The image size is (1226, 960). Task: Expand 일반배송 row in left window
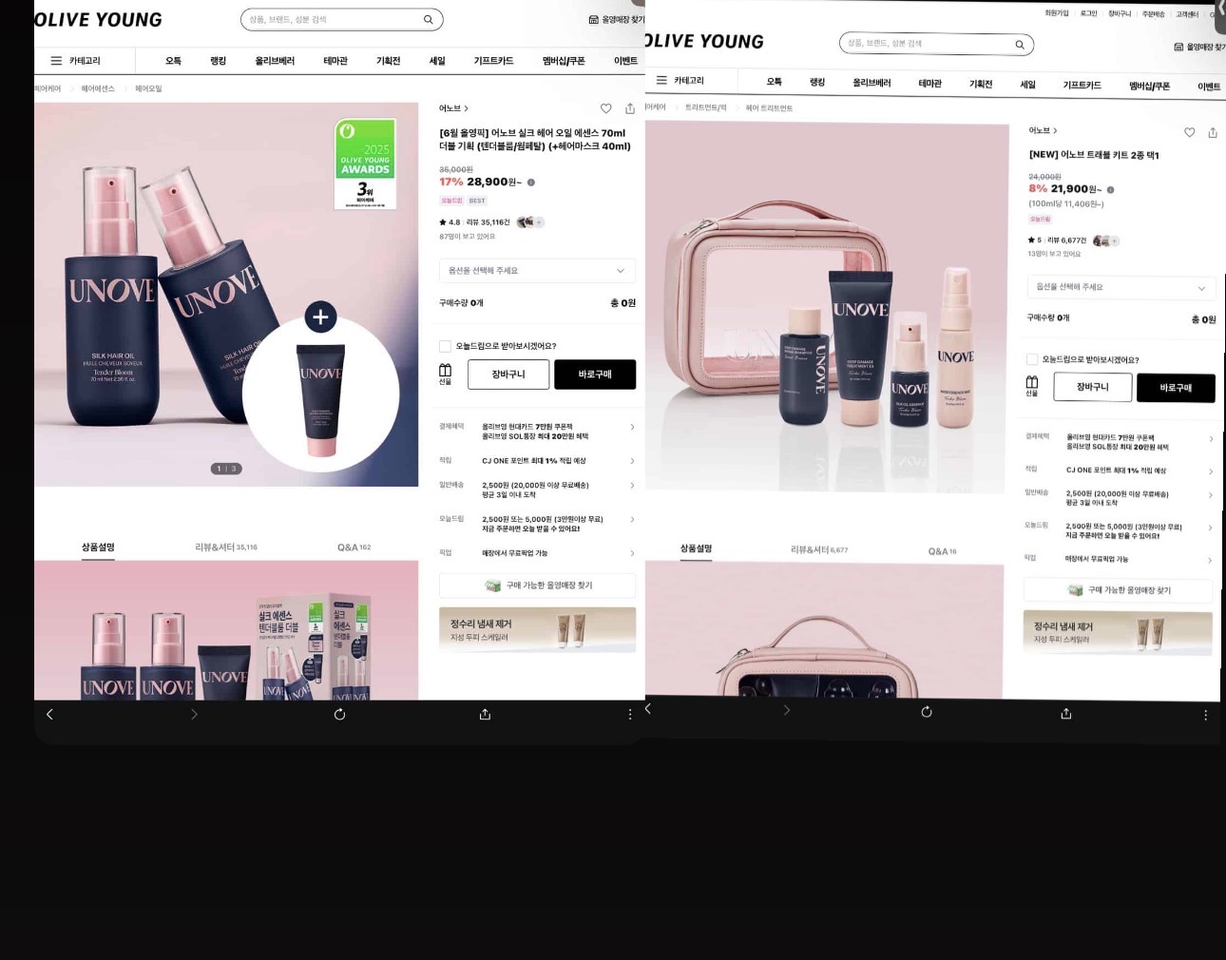click(537, 490)
